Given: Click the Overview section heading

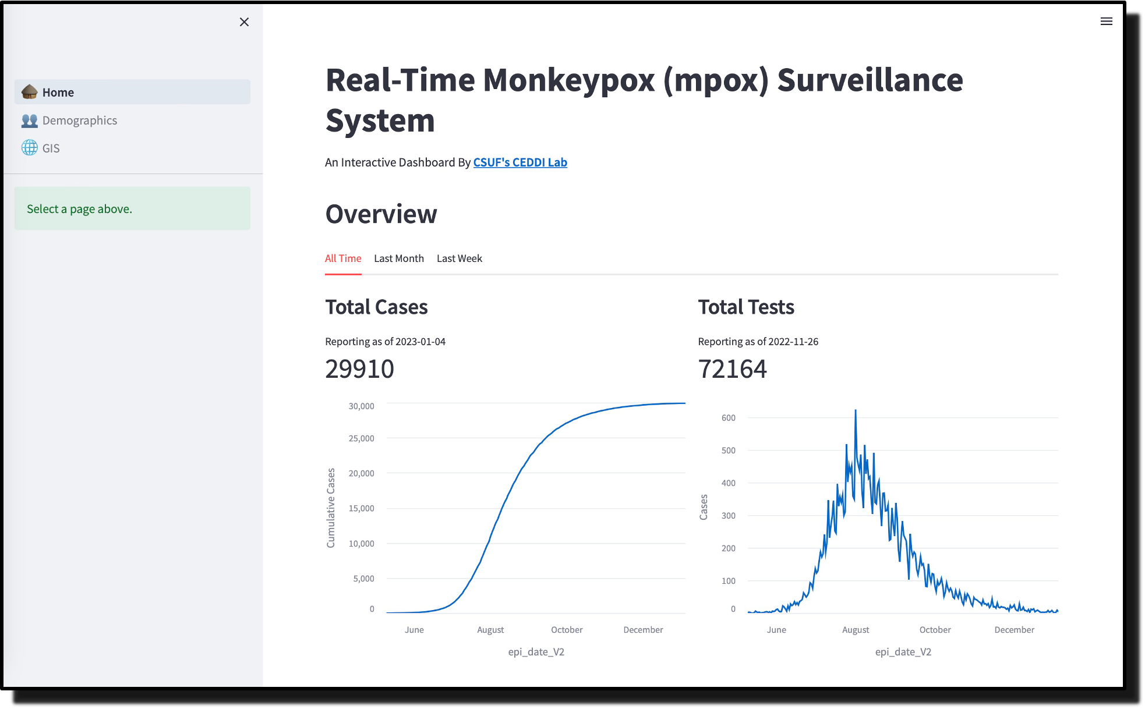Looking at the screenshot, I should pyautogui.click(x=381, y=214).
